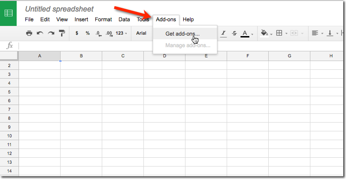This screenshot has height=179, width=346.
Task: Click the Redo arrow
Action: click(51, 33)
